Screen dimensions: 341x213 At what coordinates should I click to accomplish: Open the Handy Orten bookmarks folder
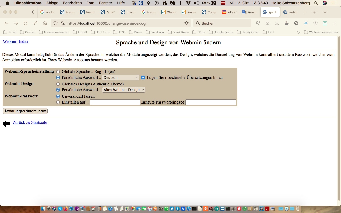coord(248,32)
